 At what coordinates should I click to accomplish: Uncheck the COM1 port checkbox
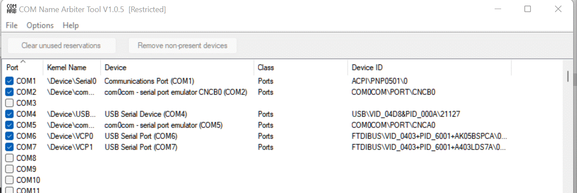[9, 81]
